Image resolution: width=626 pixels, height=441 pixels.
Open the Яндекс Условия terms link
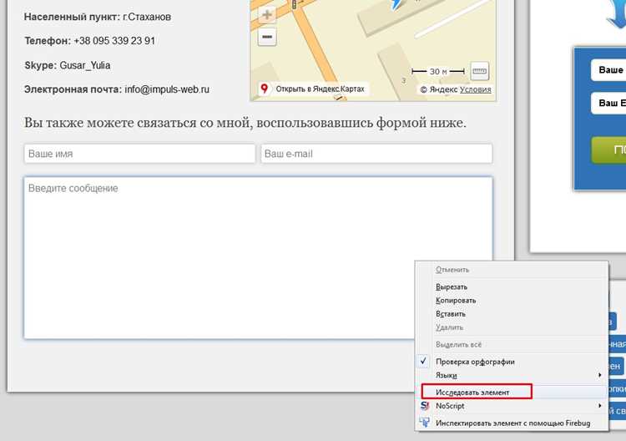475,89
